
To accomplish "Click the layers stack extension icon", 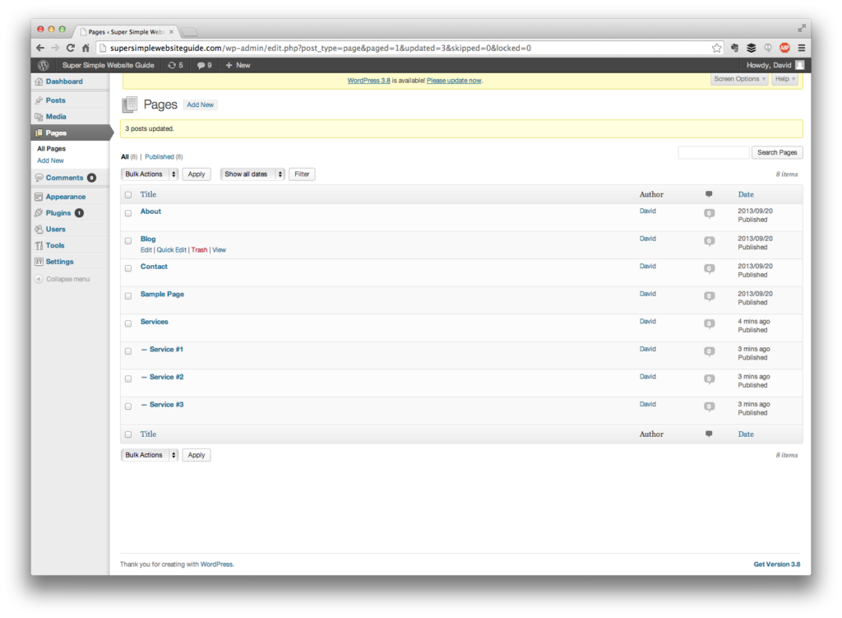I will point(752,48).
